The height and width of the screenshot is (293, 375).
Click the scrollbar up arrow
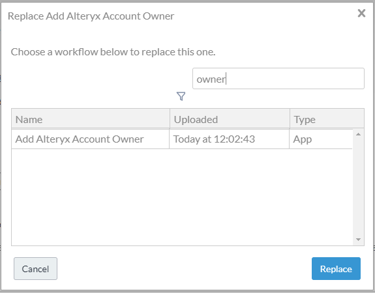[x=358, y=134]
